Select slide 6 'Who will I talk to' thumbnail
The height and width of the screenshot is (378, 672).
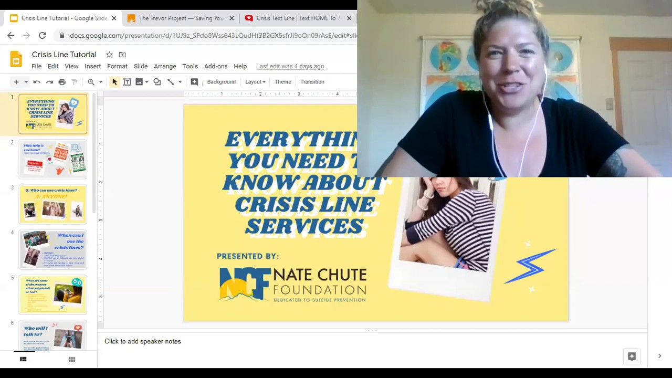tap(53, 336)
